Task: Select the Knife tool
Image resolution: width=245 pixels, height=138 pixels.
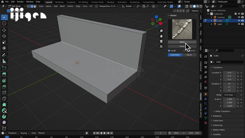Action: pyautogui.click(x=4, y=98)
